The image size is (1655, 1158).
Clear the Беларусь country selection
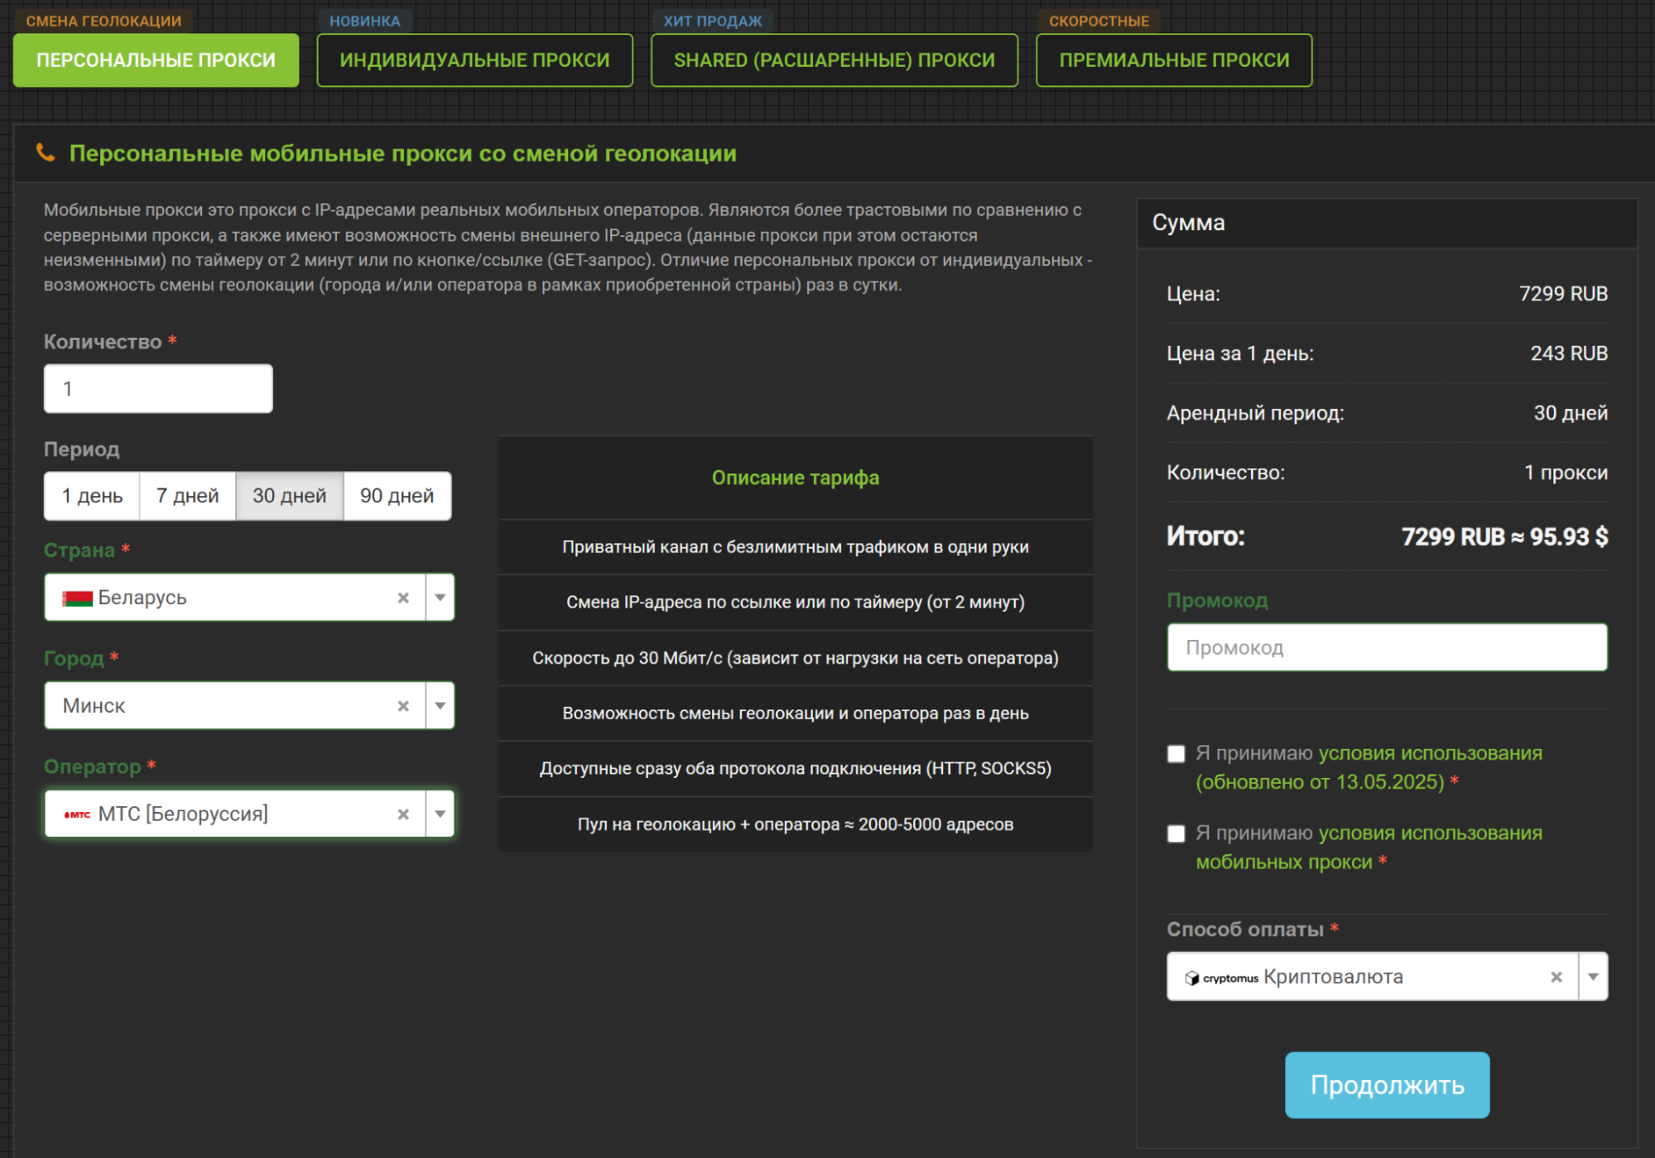[x=403, y=598]
